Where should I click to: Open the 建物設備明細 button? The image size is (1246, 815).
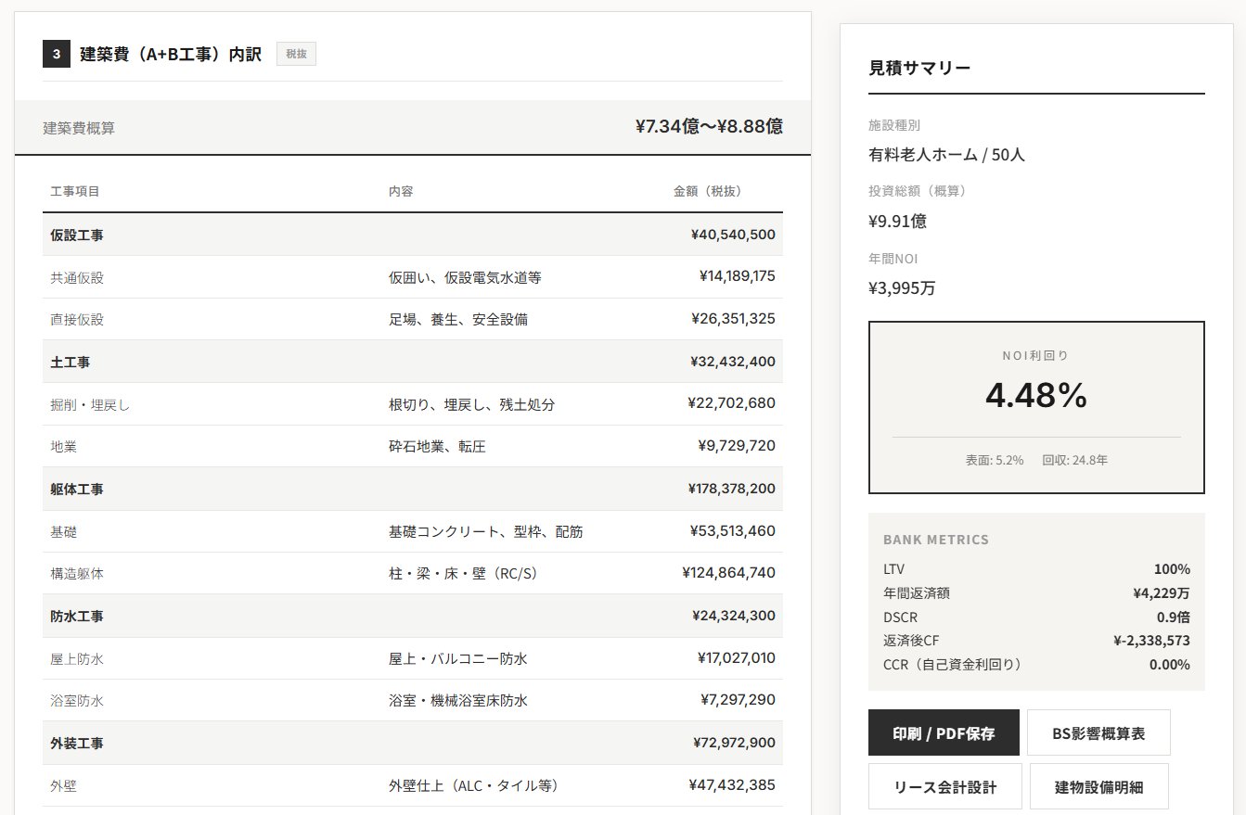(x=1098, y=786)
